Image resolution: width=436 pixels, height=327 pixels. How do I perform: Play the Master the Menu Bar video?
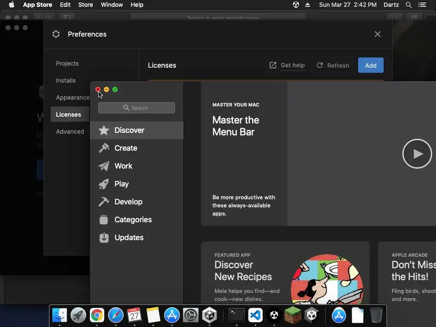point(417,154)
